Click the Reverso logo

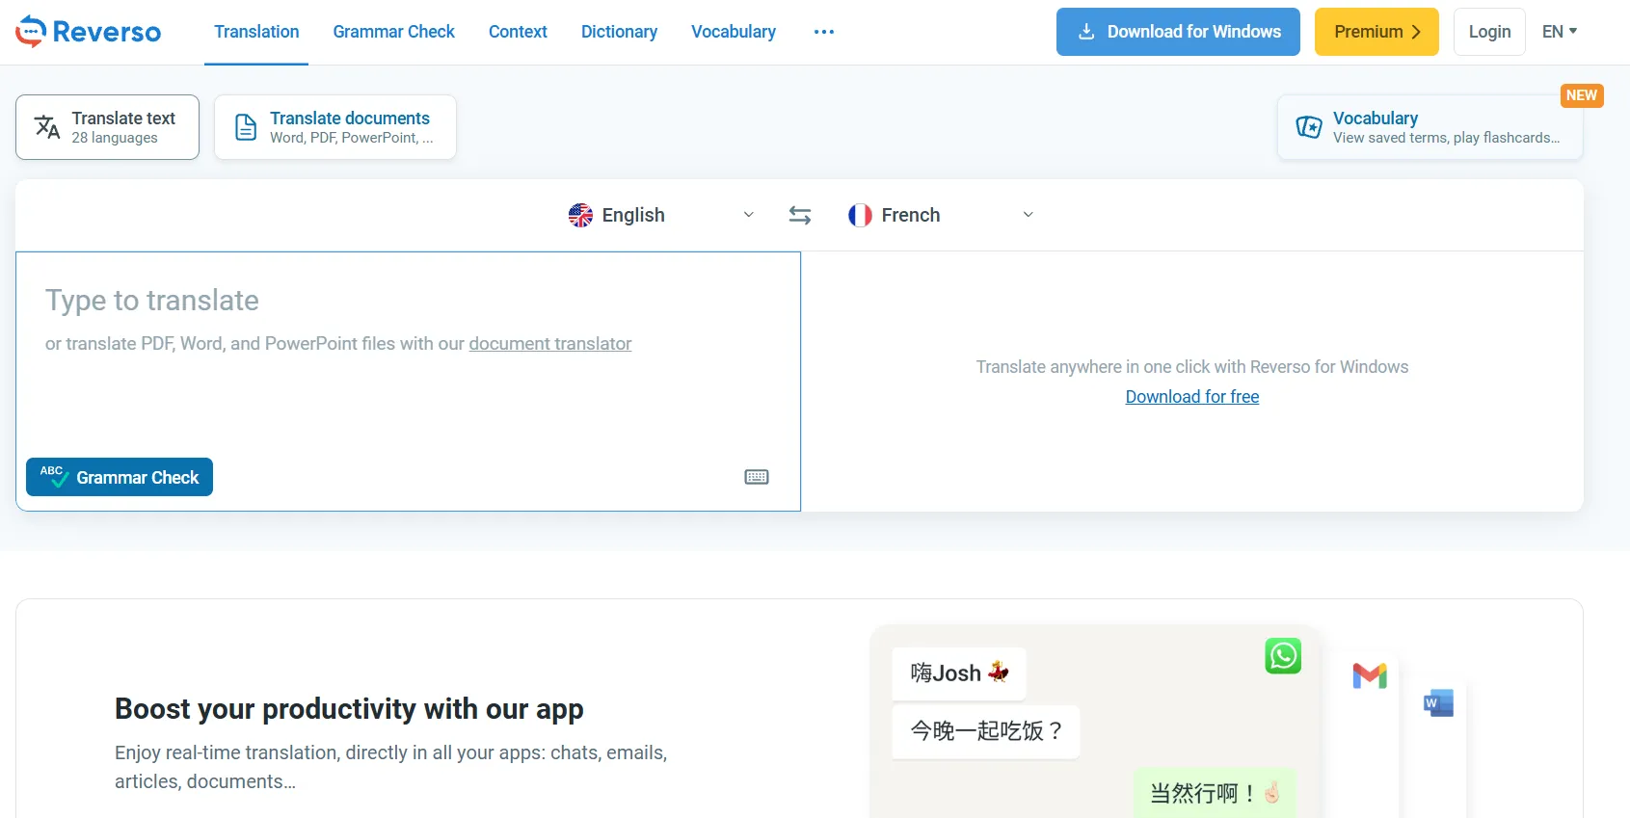[x=89, y=32]
